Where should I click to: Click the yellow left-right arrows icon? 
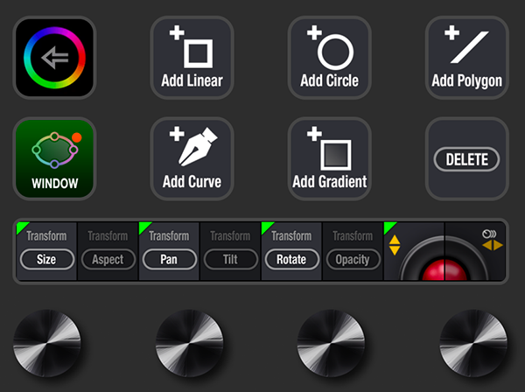click(493, 245)
